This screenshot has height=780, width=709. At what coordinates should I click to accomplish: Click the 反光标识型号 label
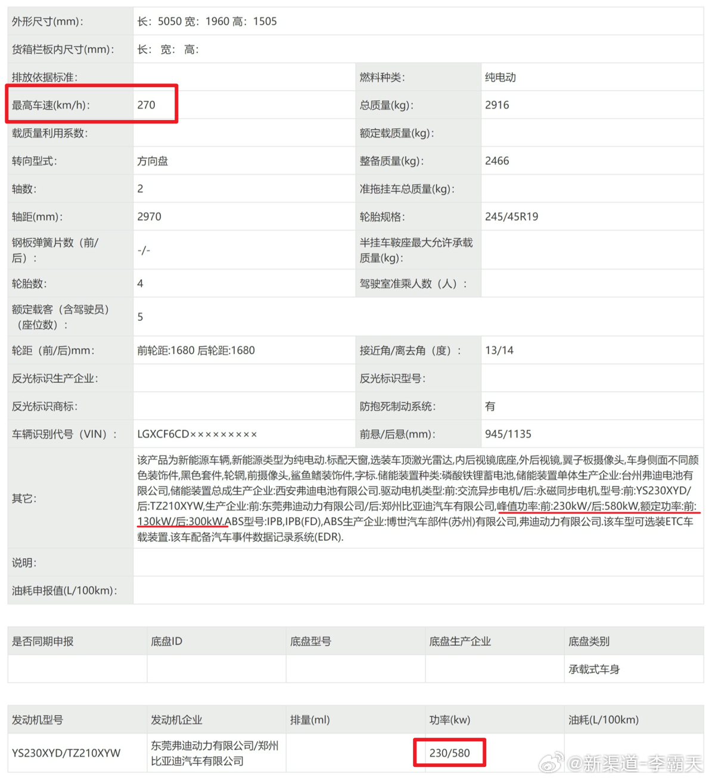point(393,379)
